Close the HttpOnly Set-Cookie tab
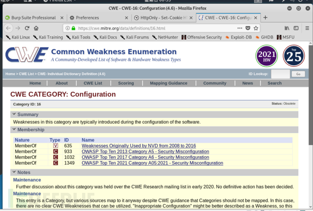The height and width of the screenshot is (211, 313). coord(191,18)
